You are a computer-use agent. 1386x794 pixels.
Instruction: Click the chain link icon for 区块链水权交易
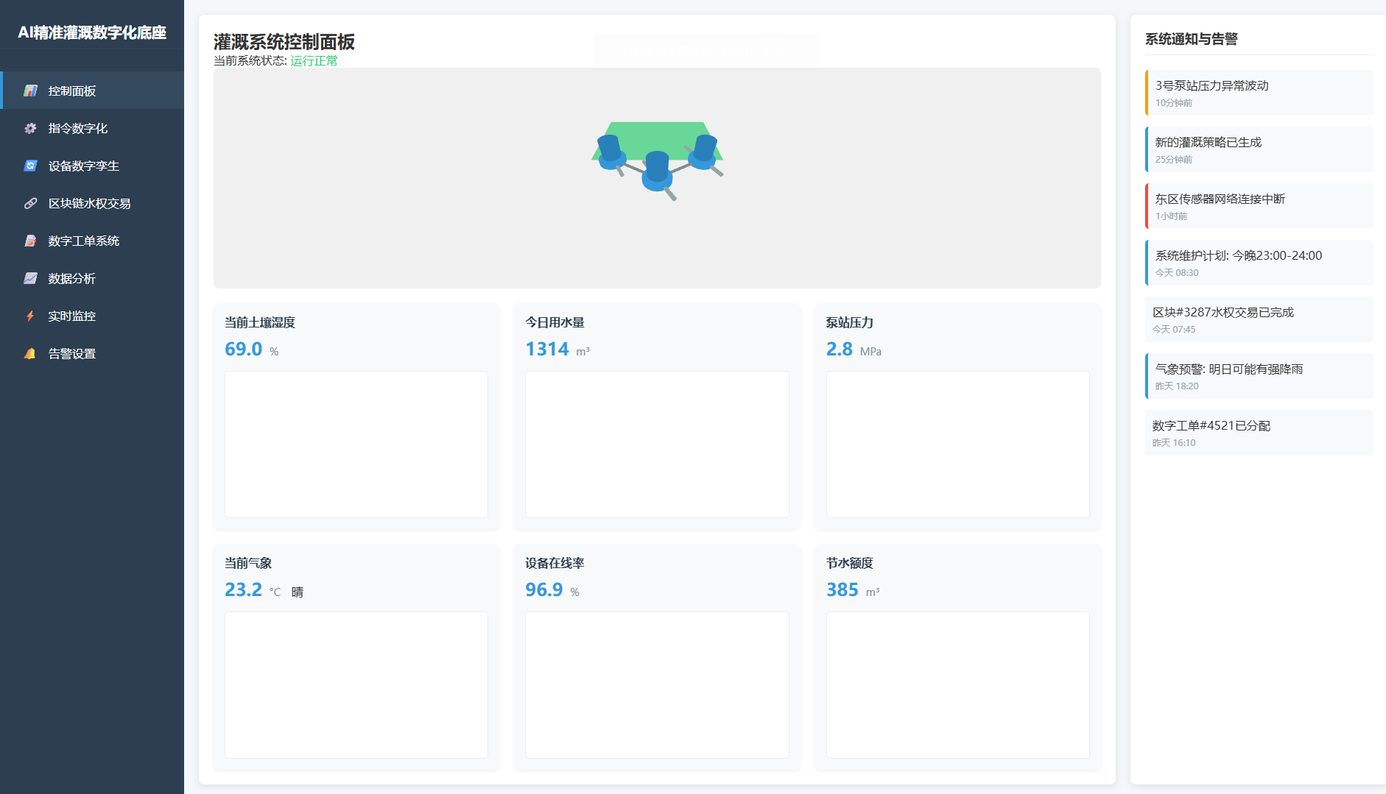(x=30, y=203)
